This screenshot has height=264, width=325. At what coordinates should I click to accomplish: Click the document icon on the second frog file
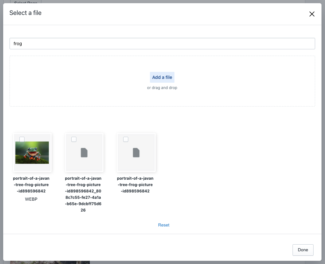click(x=84, y=152)
